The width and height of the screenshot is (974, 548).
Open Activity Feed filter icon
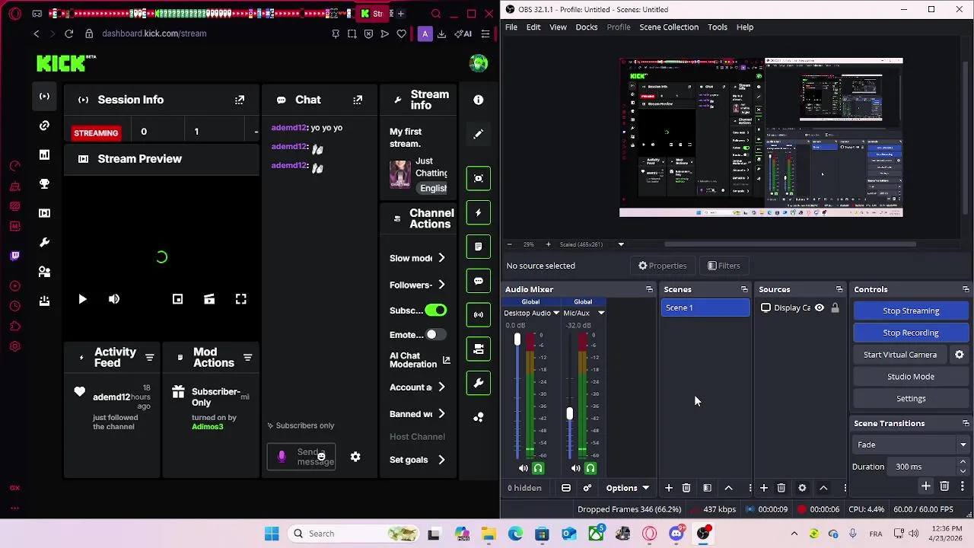point(149,358)
